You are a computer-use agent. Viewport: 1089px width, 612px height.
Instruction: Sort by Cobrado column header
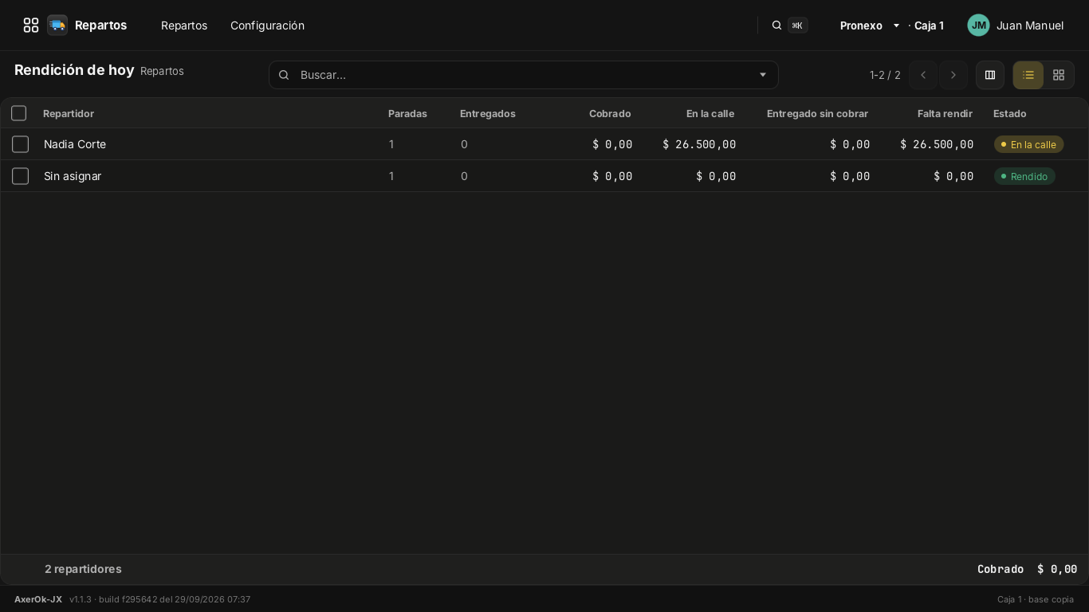610,113
